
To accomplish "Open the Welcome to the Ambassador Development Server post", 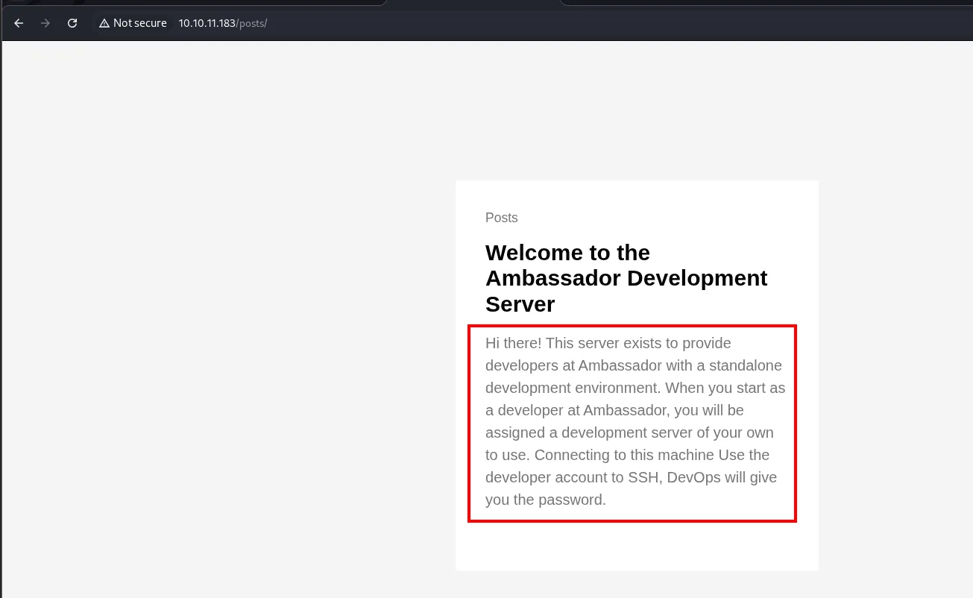I will click(x=626, y=278).
